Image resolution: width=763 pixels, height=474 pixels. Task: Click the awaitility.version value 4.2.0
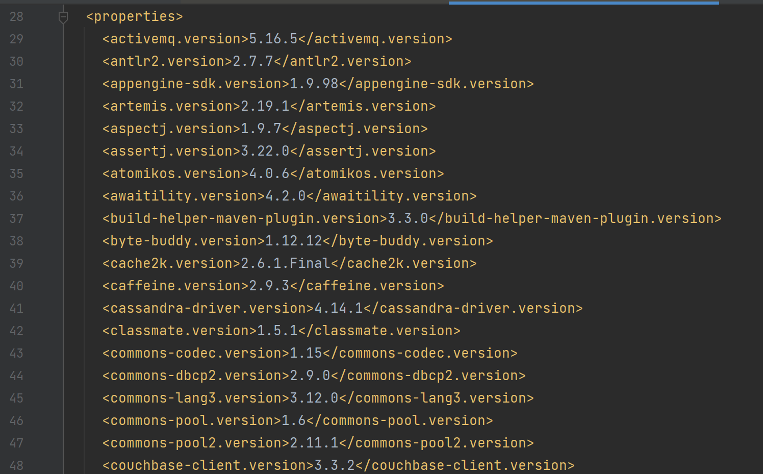pyautogui.click(x=286, y=196)
